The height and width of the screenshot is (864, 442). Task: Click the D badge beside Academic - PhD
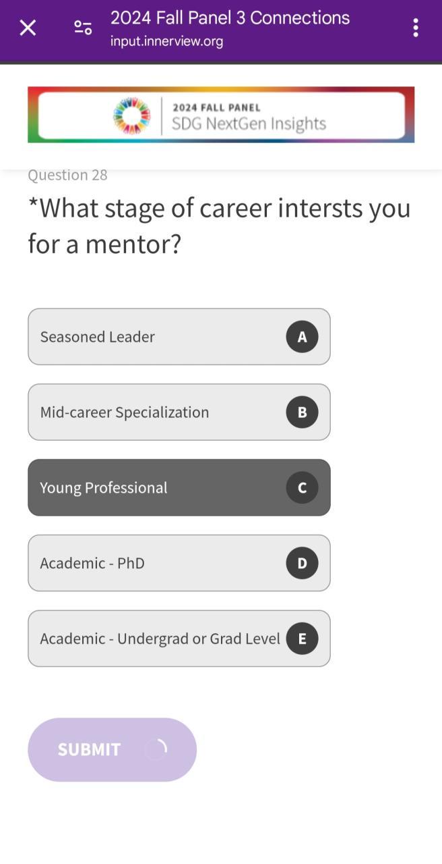pos(302,564)
